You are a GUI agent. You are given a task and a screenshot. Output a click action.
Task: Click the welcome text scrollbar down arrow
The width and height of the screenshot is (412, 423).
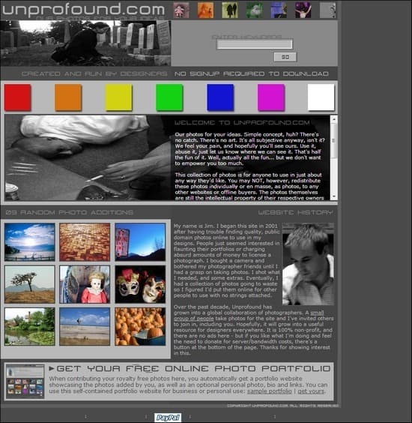click(334, 196)
